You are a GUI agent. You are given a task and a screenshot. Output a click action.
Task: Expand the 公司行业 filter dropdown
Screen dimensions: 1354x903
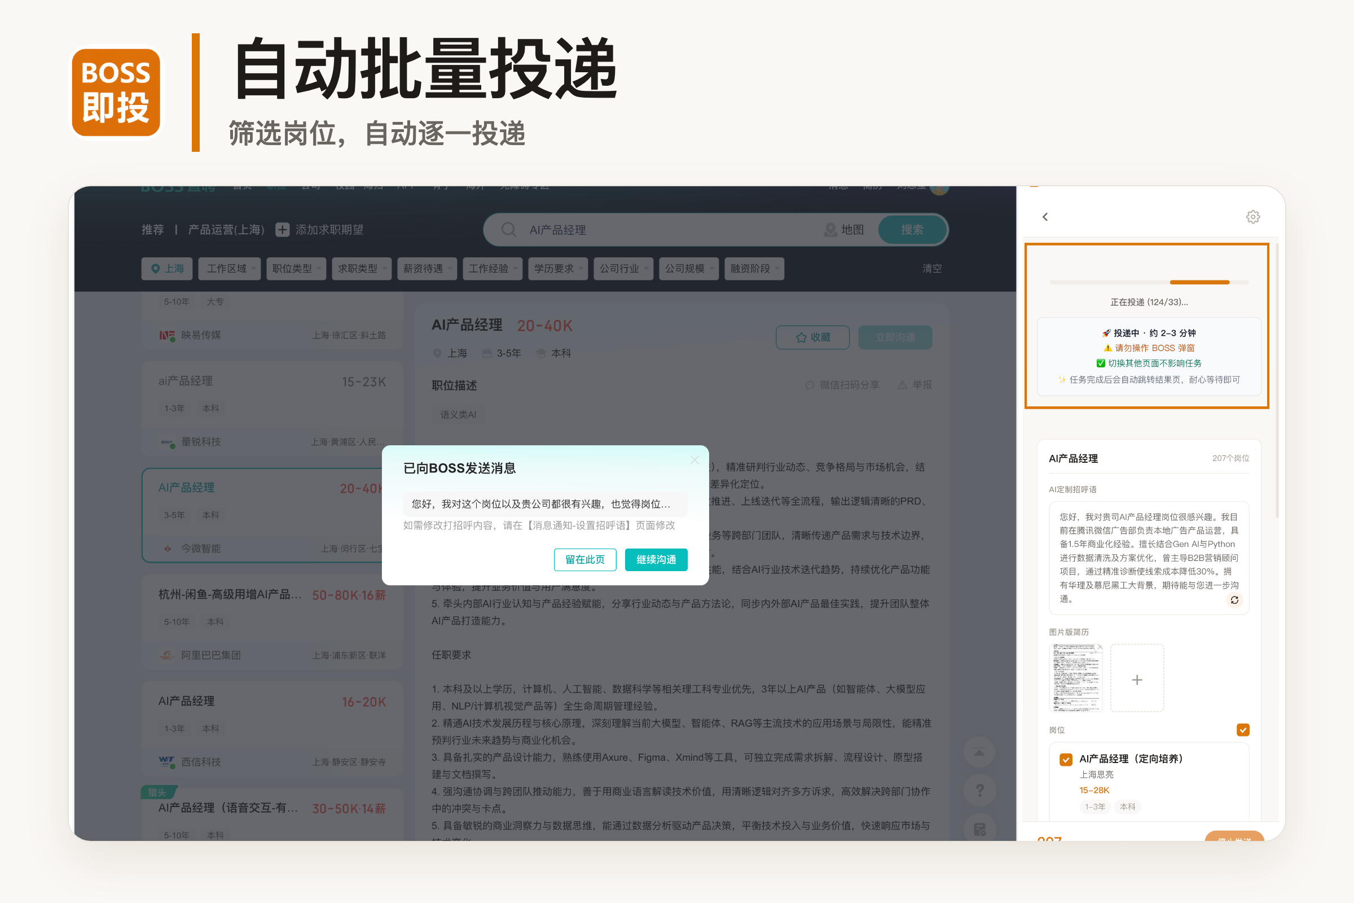[x=623, y=269]
